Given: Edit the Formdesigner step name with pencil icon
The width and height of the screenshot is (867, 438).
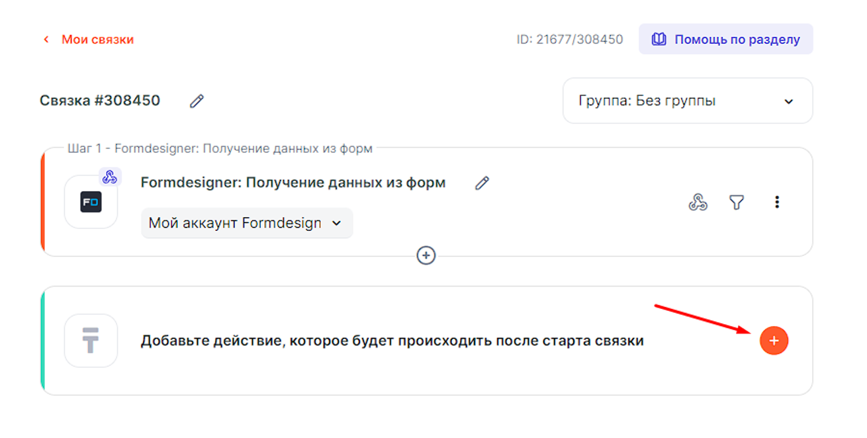Looking at the screenshot, I should [482, 183].
